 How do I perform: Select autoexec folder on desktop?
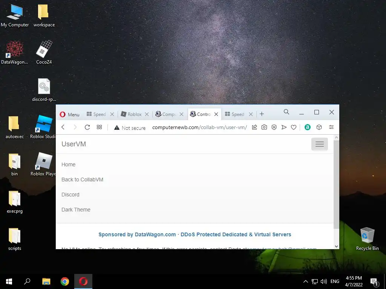pos(15,127)
